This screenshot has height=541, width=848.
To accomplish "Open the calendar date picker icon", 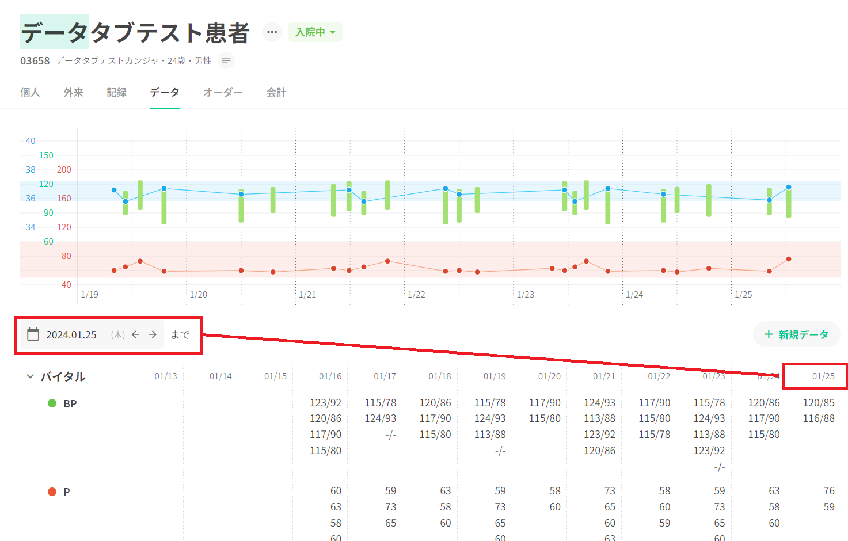I will (x=33, y=334).
